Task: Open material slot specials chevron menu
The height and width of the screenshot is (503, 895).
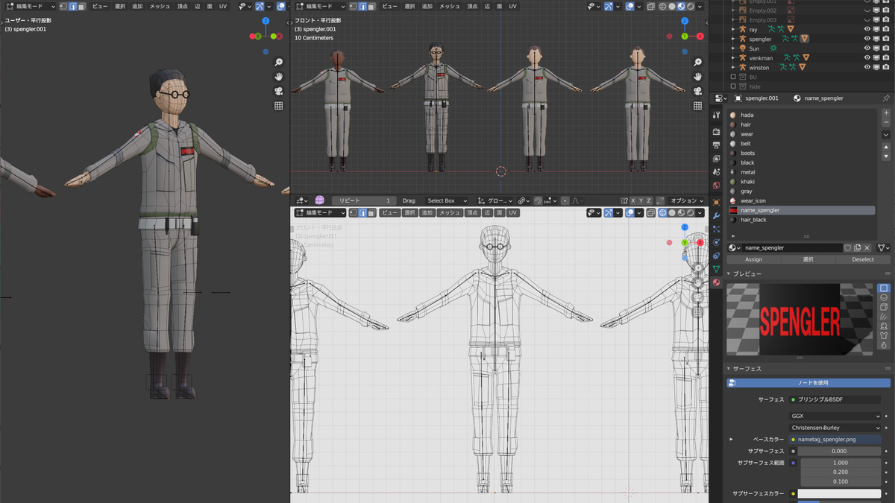Action: pos(886,135)
